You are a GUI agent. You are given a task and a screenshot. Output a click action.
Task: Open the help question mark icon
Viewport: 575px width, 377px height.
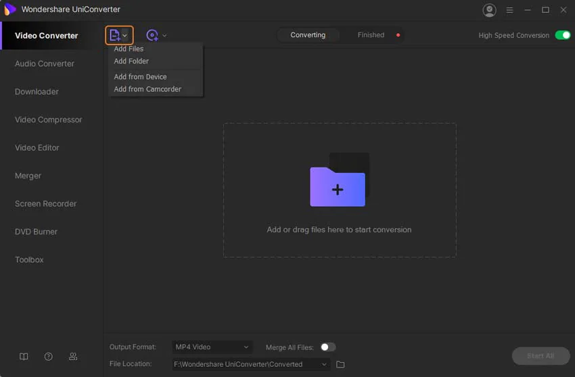[49, 357]
